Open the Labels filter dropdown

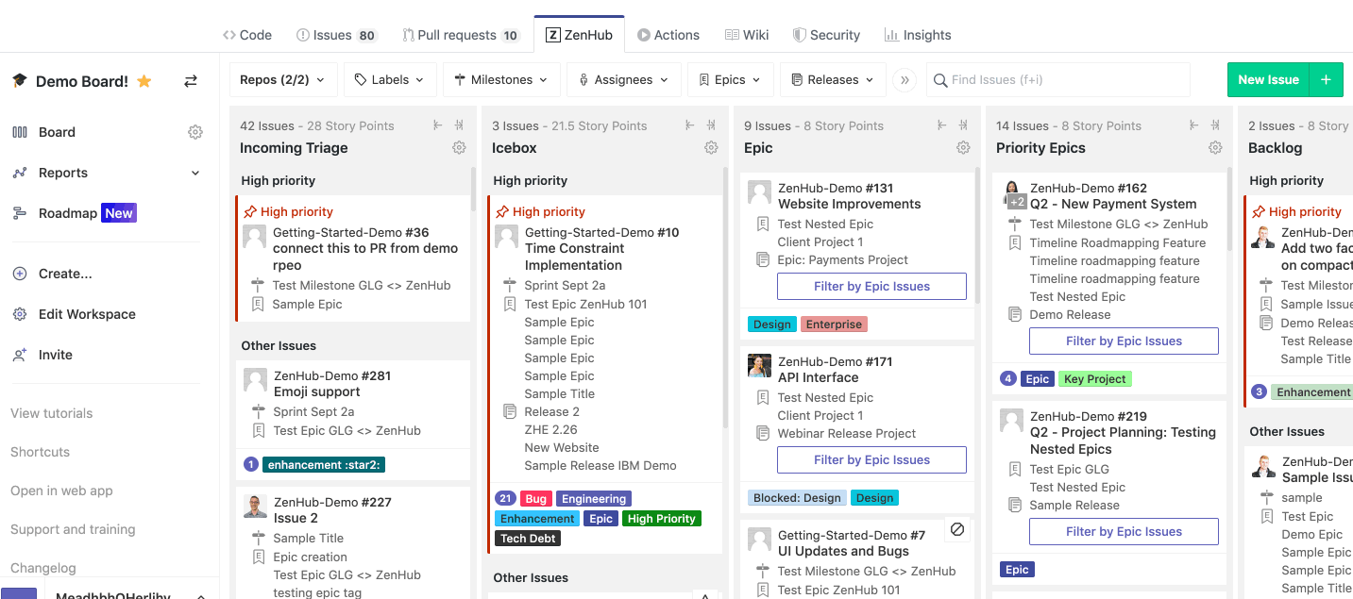click(x=389, y=79)
